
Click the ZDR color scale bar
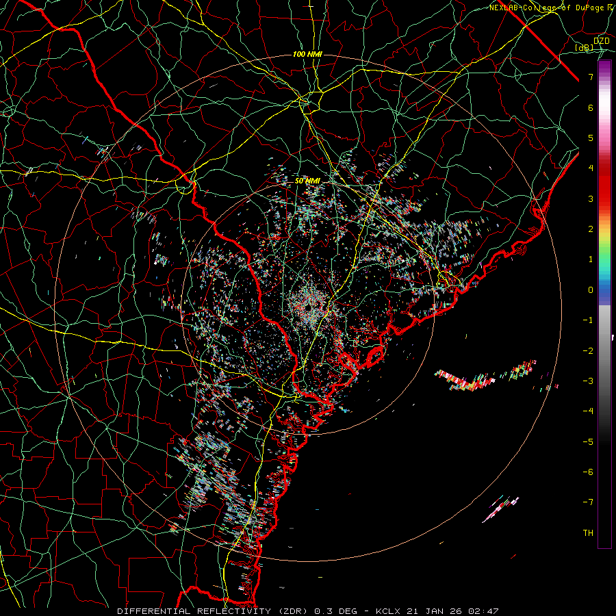pyautogui.click(x=604, y=304)
